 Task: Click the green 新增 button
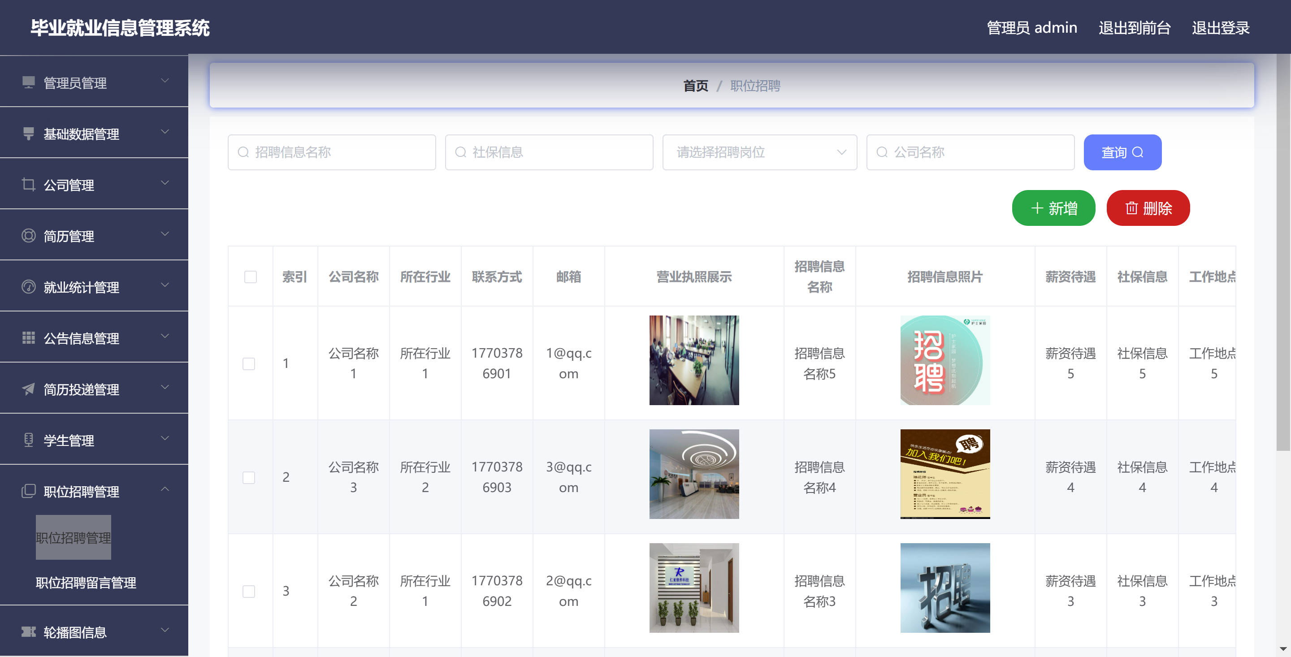pyautogui.click(x=1053, y=208)
